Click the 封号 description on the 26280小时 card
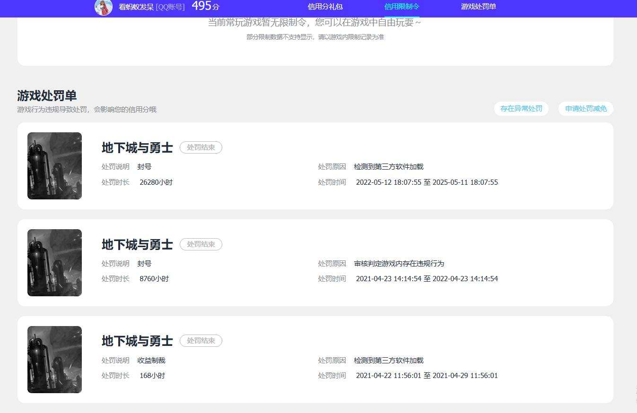This screenshot has width=637, height=413. point(145,167)
